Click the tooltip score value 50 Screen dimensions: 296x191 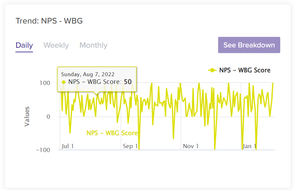pyautogui.click(x=128, y=82)
